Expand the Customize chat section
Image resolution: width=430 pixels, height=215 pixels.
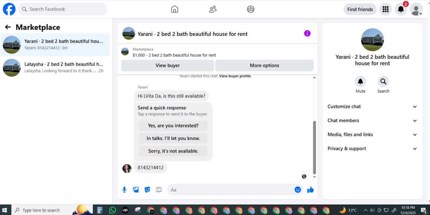click(x=372, y=107)
